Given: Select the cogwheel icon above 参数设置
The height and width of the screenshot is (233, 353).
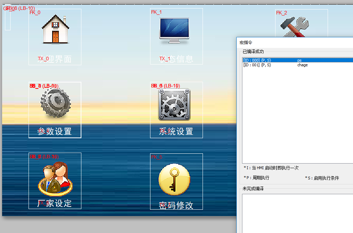Looking at the screenshot, I should point(55,103).
